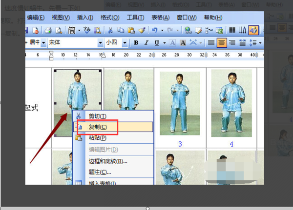Select the tai chi photo labeled 3
293x210 pixels.
[x=180, y=103]
